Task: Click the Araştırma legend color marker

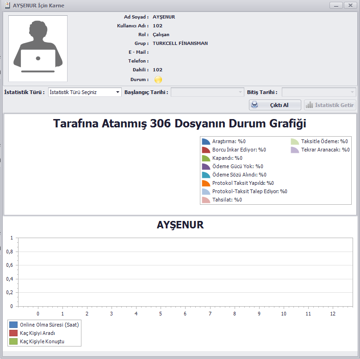Action: [206, 141]
